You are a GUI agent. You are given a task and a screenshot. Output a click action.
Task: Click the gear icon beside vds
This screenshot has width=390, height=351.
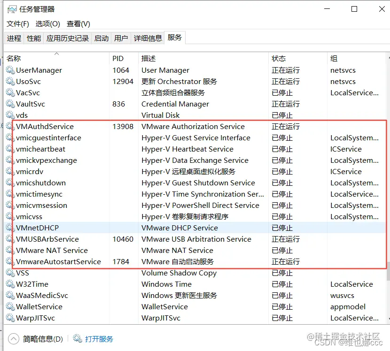click(10, 115)
